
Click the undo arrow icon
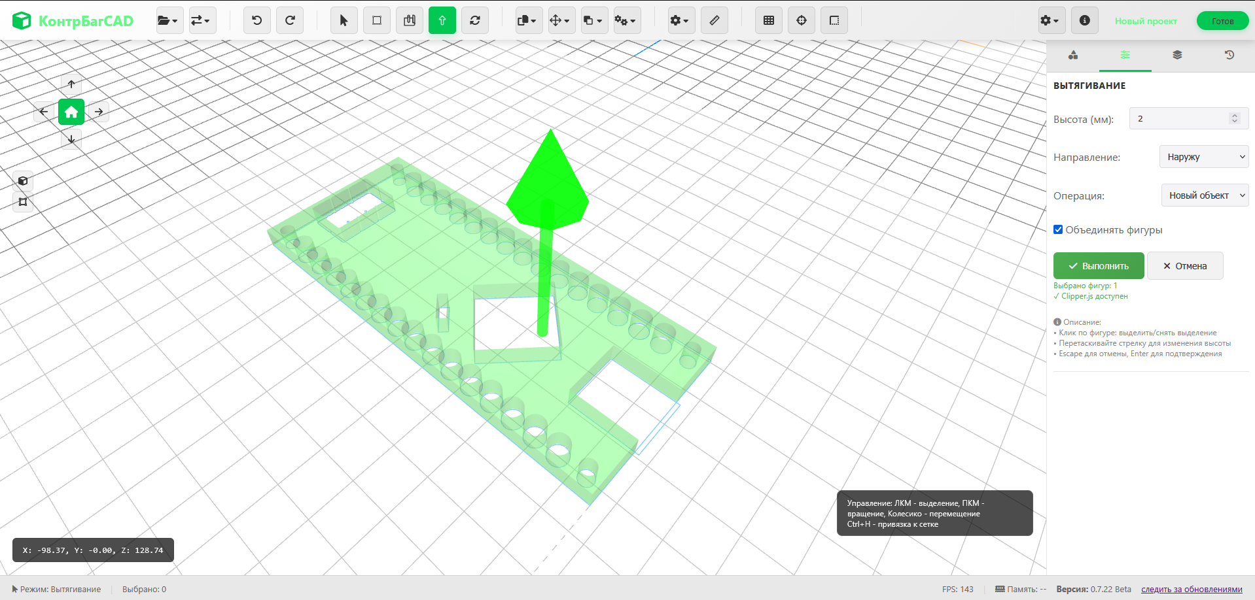click(256, 20)
